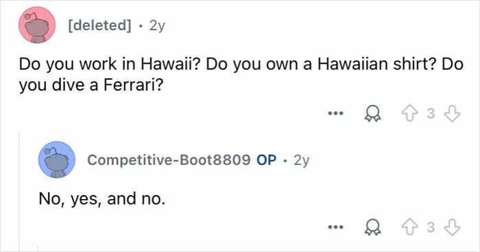Open the blue Competitive-Boot8809 avatar

pos(57,160)
